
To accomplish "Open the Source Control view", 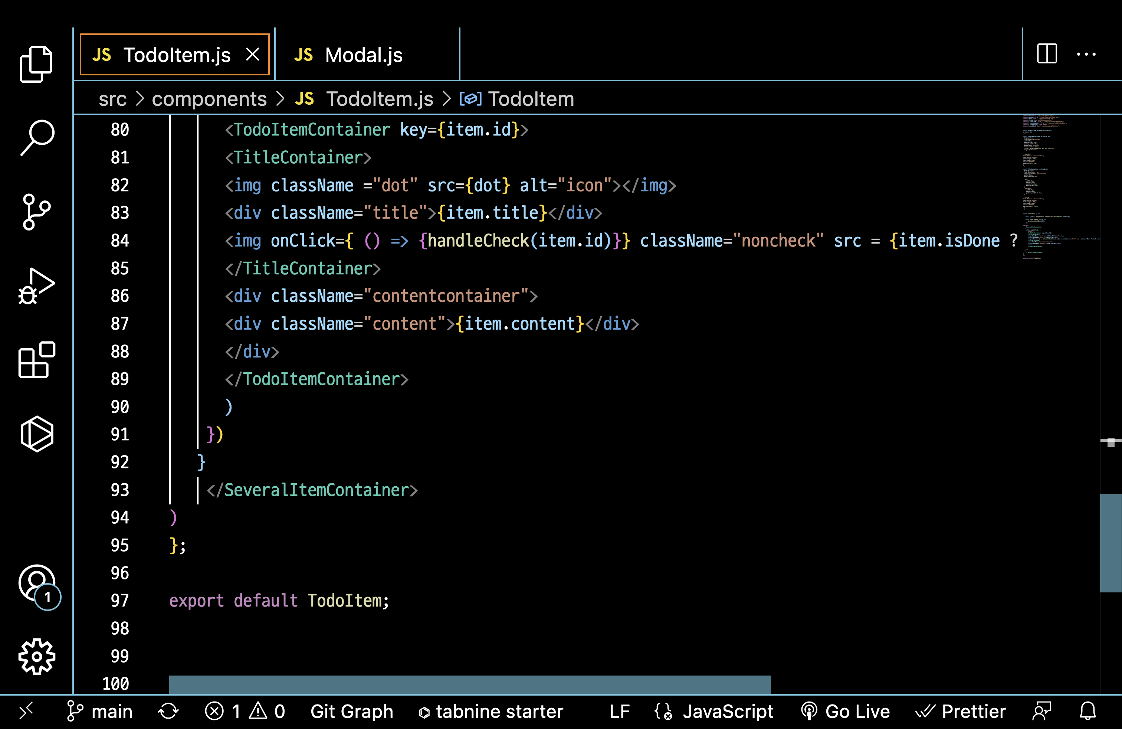I will point(36,212).
